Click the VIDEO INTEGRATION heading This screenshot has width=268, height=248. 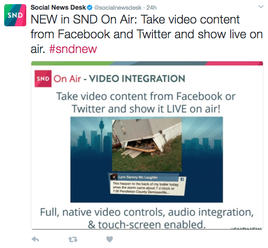[x=137, y=79]
